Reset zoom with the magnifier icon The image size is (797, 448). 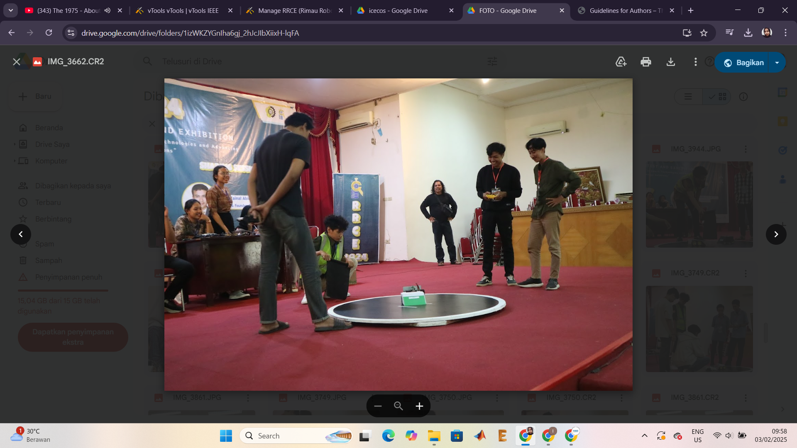click(x=398, y=406)
